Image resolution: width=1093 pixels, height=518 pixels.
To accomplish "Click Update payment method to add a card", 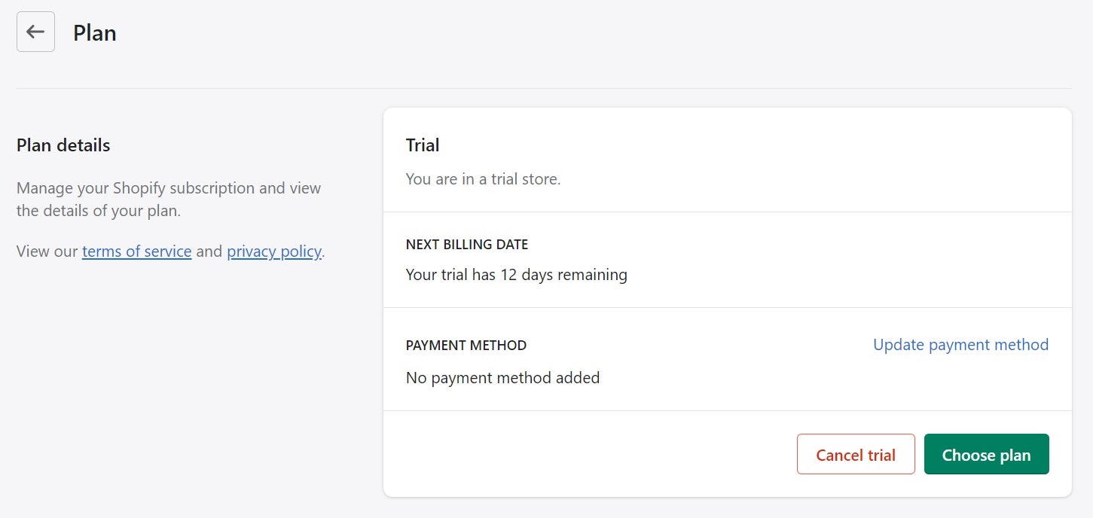I will [x=960, y=344].
